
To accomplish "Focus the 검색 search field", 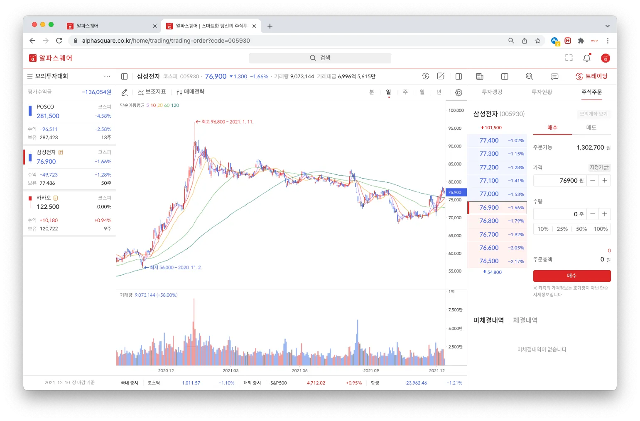I will 320,58.
